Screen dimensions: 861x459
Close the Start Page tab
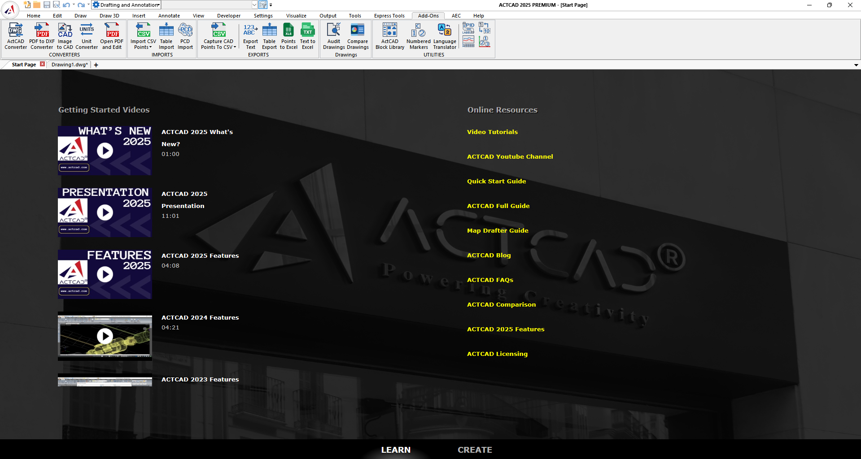coord(43,64)
